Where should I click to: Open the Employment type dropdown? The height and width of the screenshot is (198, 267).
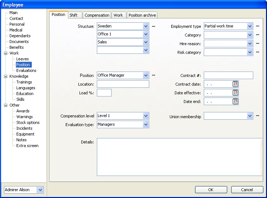250,26
